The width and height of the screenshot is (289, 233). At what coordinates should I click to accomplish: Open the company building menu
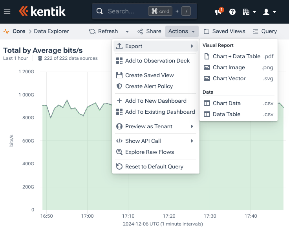pos(249,12)
